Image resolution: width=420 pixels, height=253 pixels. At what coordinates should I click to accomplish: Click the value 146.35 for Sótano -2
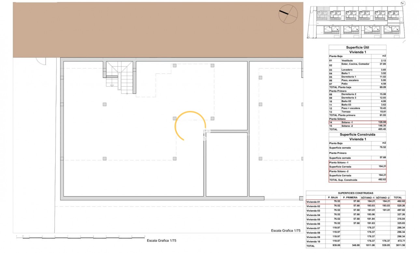[382, 126]
